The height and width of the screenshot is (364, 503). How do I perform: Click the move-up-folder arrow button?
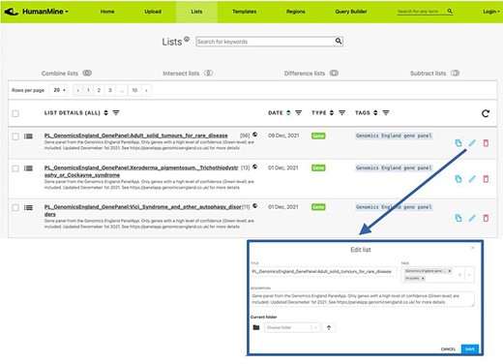coord(329,327)
